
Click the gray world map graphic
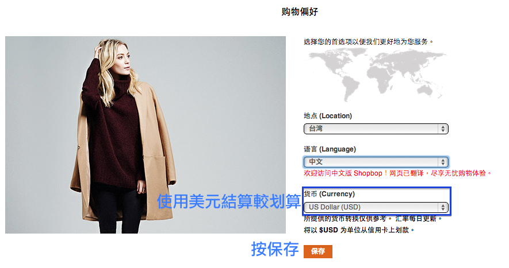[x=377, y=76]
